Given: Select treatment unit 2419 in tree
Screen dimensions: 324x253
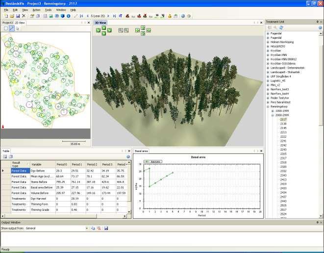Looking at the screenshot, I should [x=283, y=184].
